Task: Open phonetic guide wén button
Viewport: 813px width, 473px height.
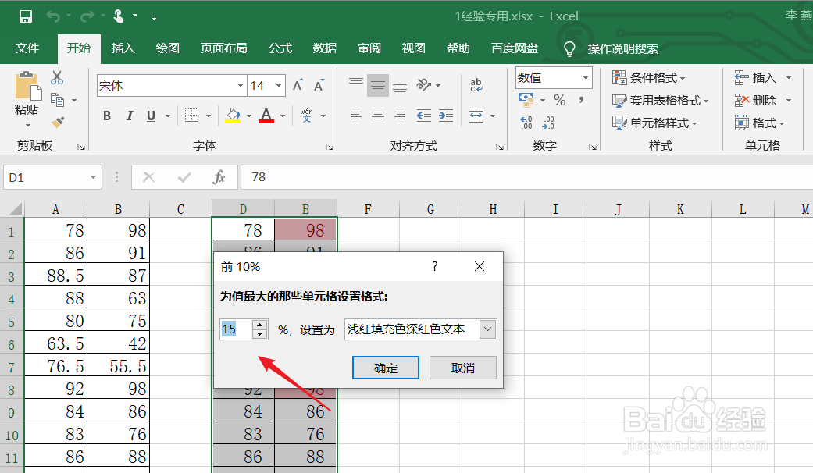Action: [306, 116]
